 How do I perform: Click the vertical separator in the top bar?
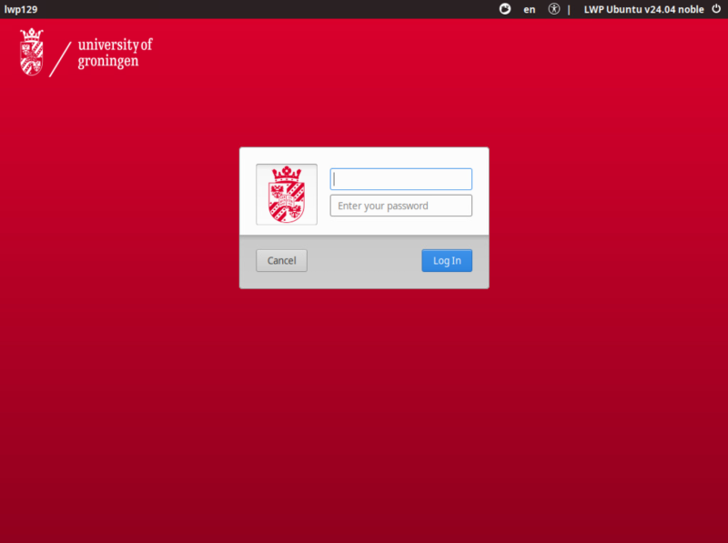pos(570,9)
